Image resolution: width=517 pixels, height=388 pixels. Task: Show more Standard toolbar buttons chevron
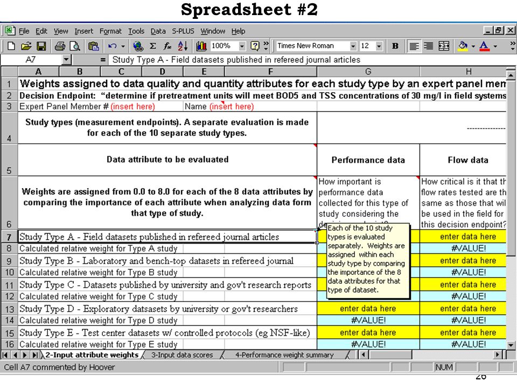coord(266,46)
